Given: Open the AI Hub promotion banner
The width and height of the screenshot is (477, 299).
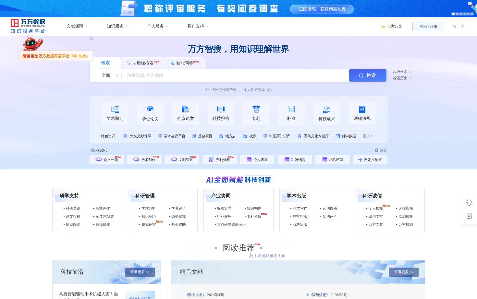Looking at the screenshot, I should pyautogui.click(x=55, y=56).
